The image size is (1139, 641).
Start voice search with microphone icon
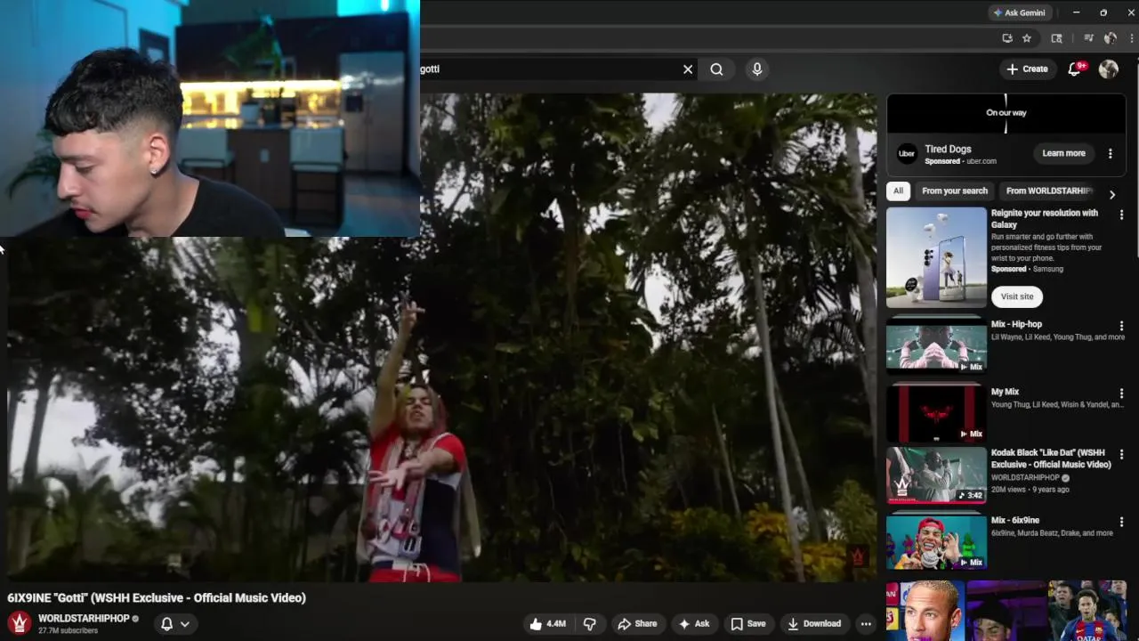(757, 69)
